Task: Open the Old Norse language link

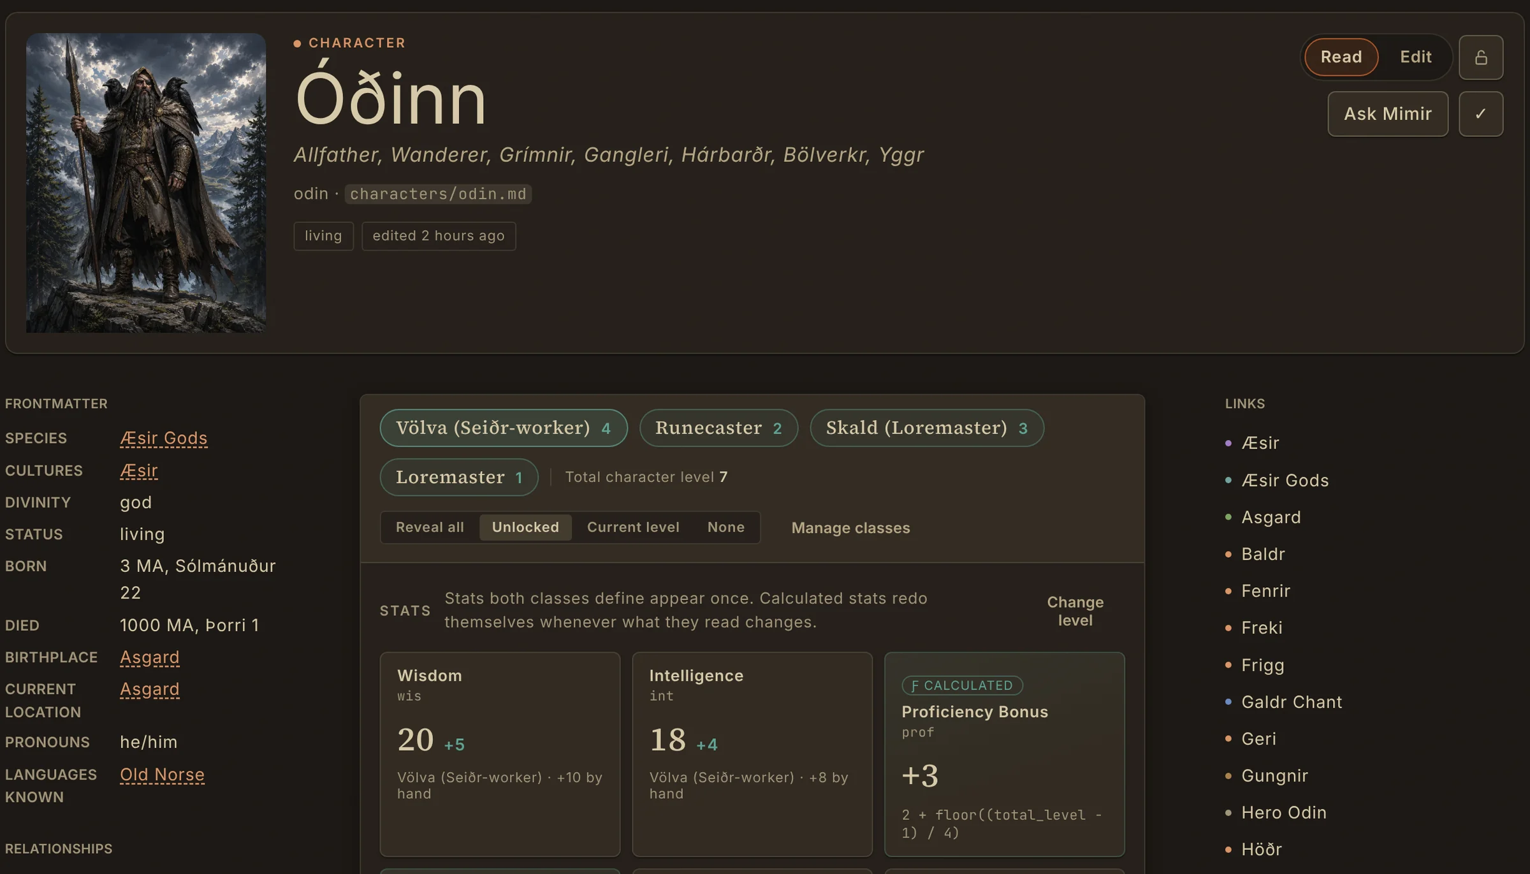Action: click(162, 775)
